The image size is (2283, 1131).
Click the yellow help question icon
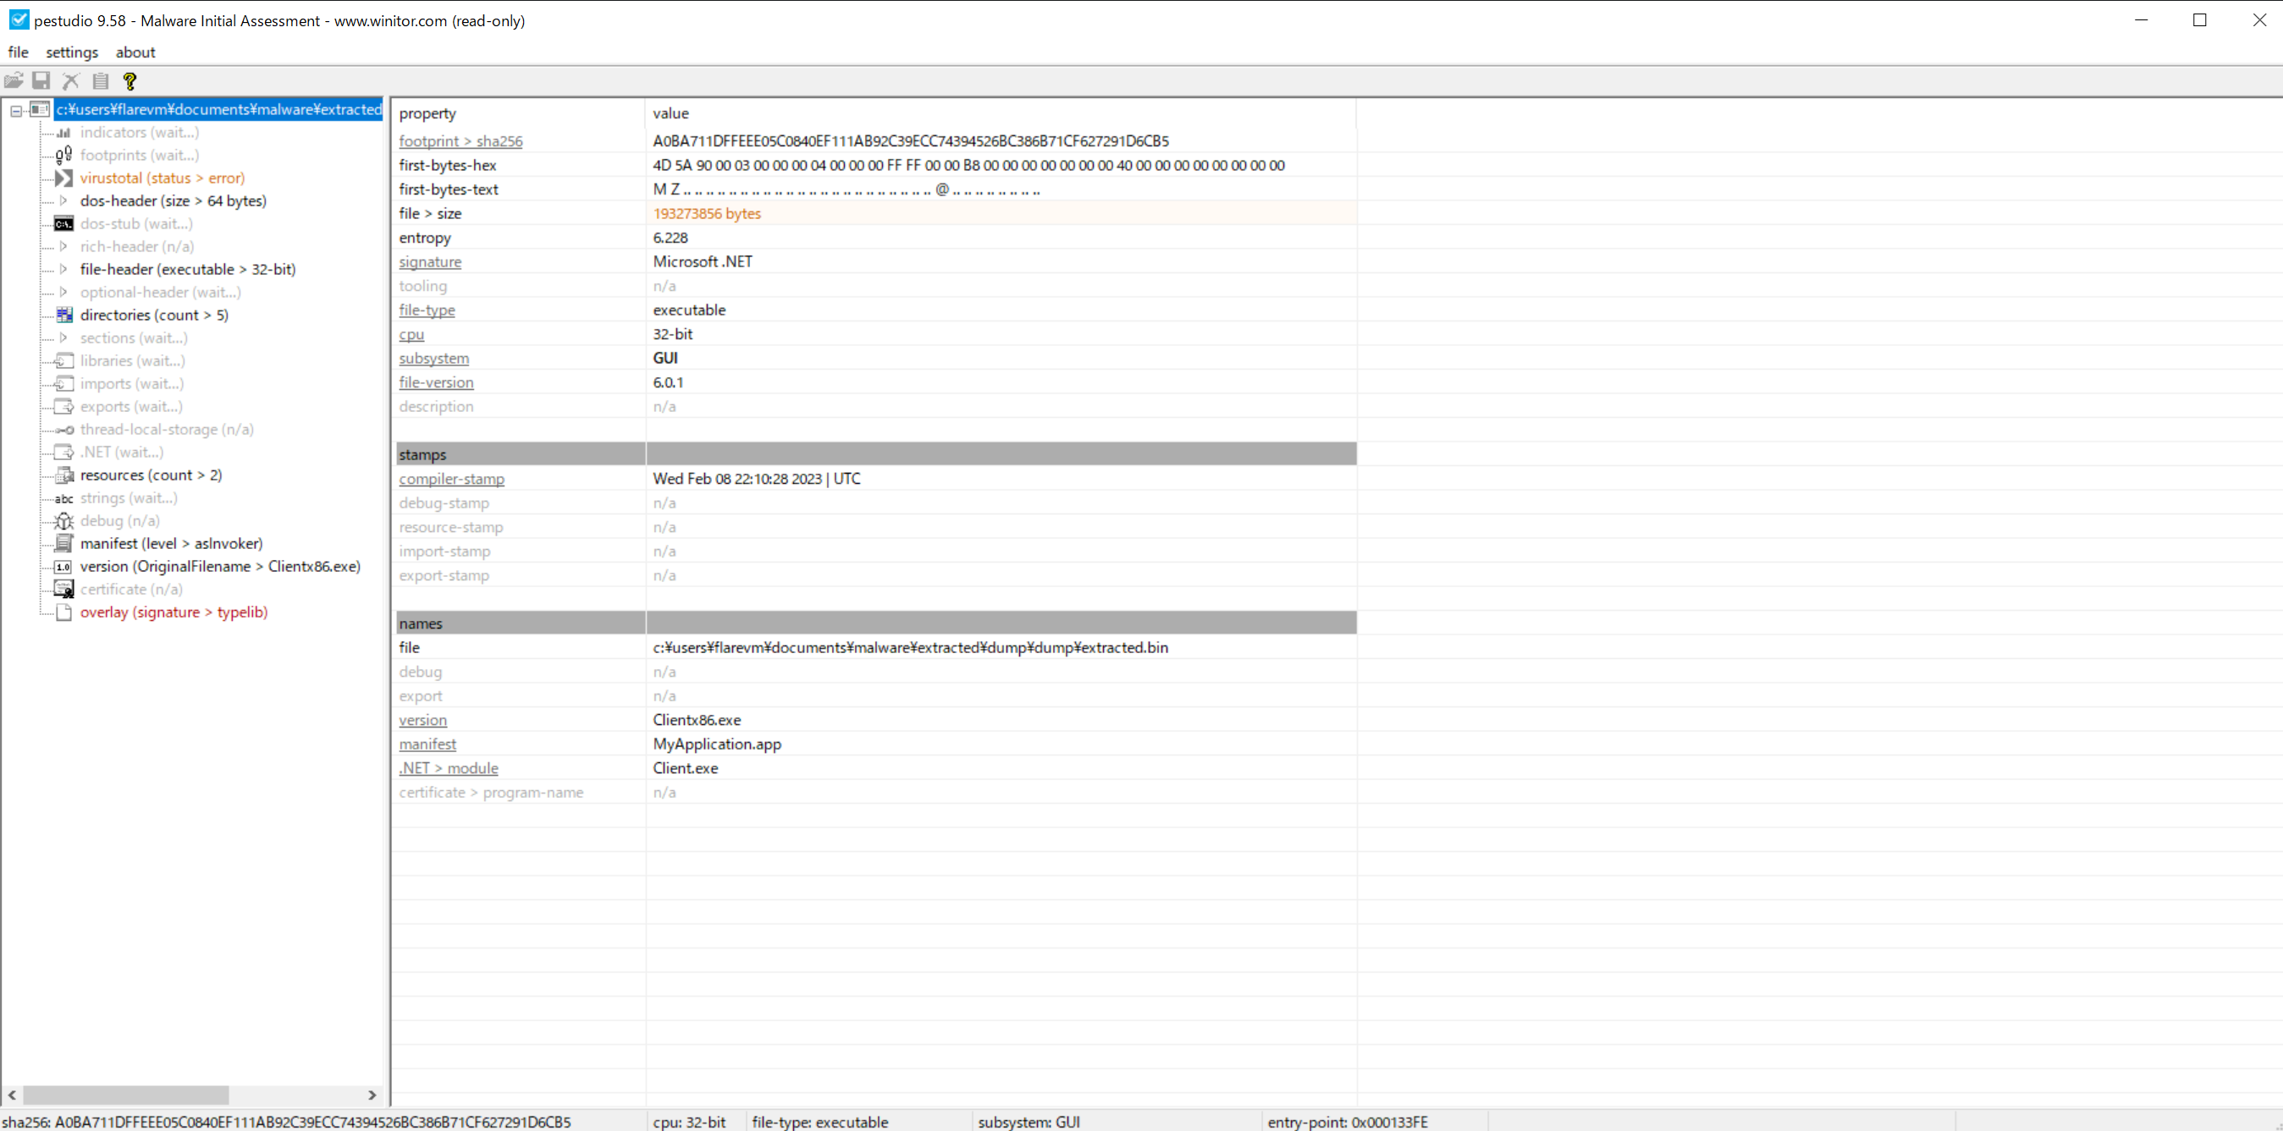point(130,80)
